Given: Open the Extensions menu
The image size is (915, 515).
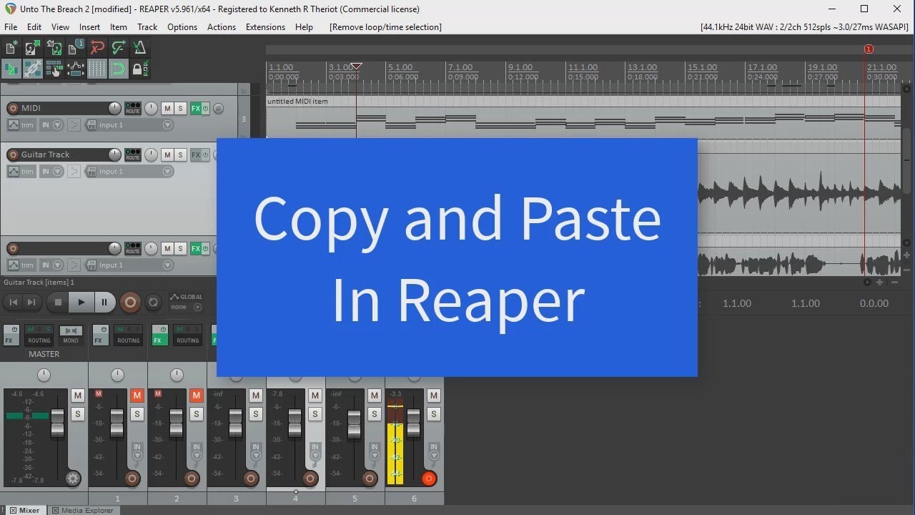Looking at the screenshot, I should pos(265,27).
